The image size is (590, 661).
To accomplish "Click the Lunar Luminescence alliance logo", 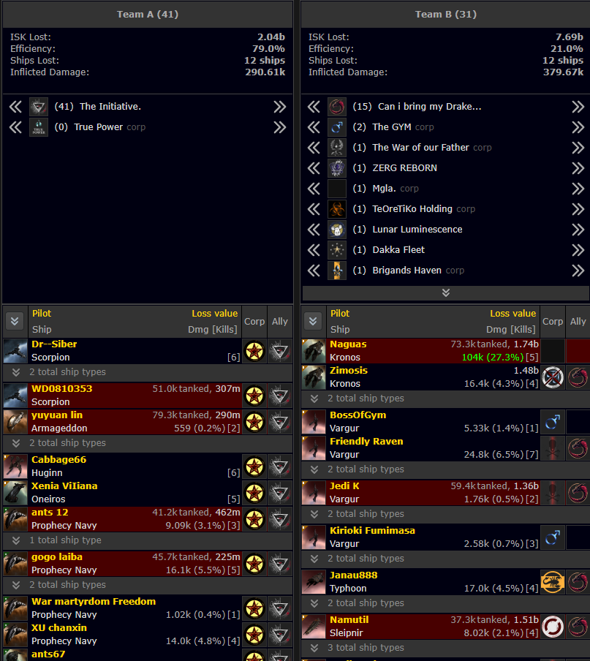I will point(337,230).
